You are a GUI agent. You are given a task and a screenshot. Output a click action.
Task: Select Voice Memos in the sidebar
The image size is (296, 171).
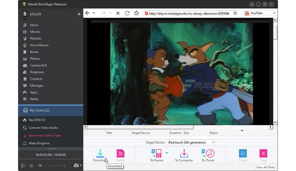(x=39, y=45)
